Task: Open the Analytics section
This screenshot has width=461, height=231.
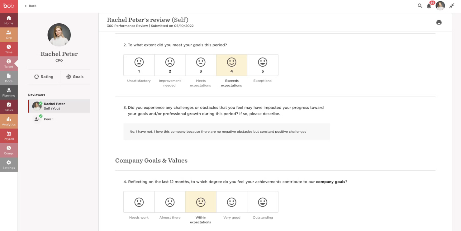Action: coord(9,121)
